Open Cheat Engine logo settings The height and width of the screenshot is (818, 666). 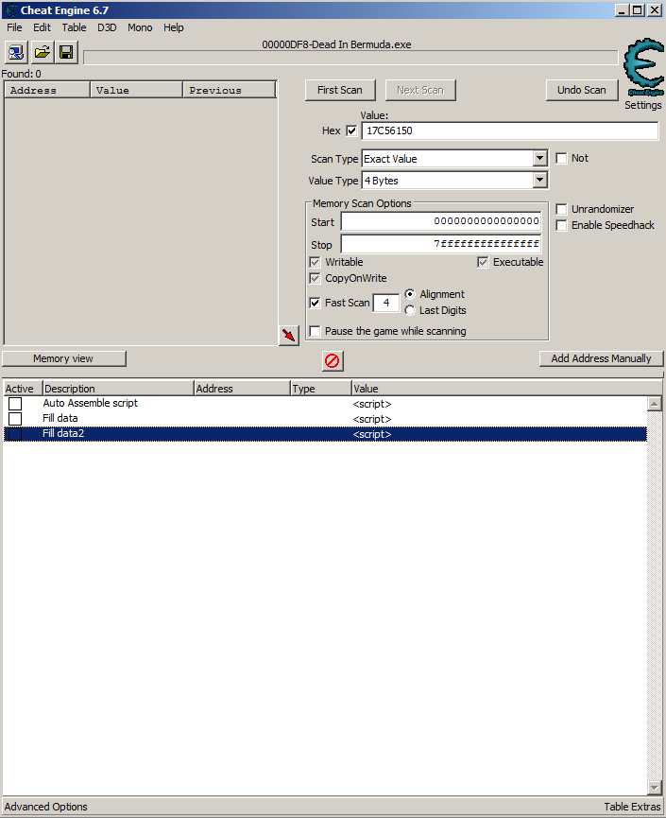point(644,67)
